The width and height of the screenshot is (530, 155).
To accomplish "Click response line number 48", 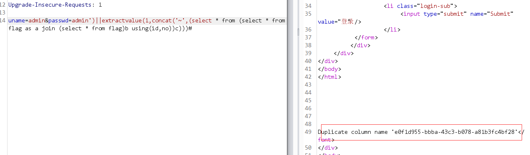I will 308,124.
